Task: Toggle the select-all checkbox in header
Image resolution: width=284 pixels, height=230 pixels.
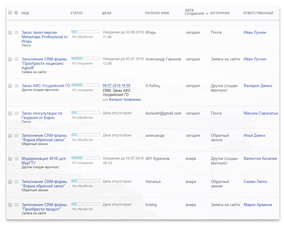Action: [x=10, y=13]
